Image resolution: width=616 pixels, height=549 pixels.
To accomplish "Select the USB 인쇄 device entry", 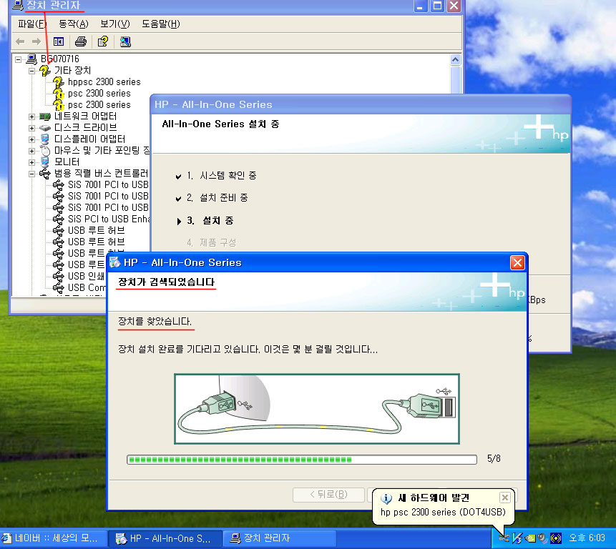I will [86, 276].
